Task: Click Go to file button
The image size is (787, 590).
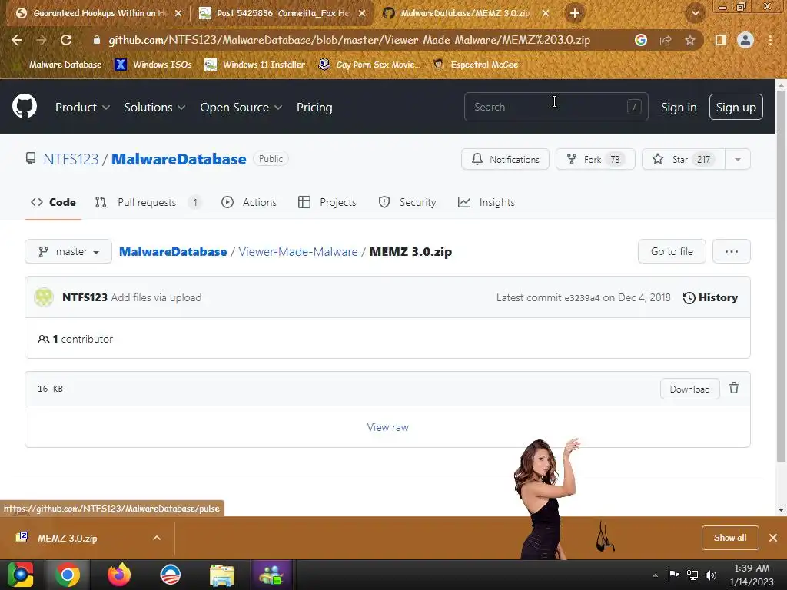Action: click(x=672, y=251)
